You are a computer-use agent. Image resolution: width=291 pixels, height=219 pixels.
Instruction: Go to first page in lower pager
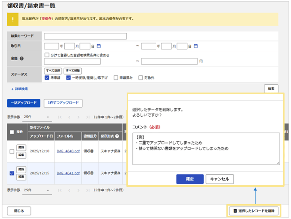[60, 190]
